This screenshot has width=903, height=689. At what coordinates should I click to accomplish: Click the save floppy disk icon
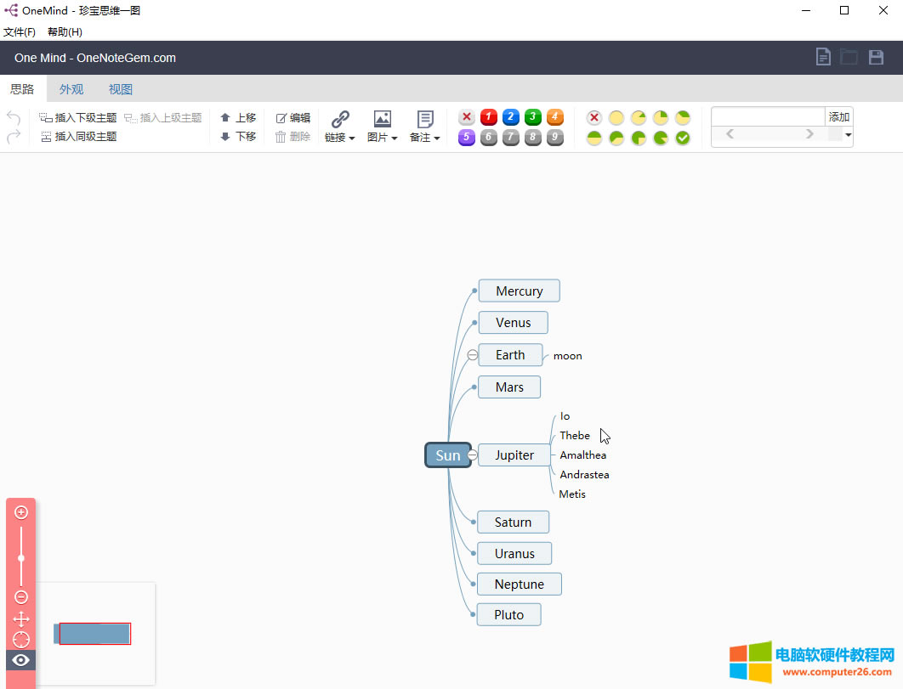point(876,57)
